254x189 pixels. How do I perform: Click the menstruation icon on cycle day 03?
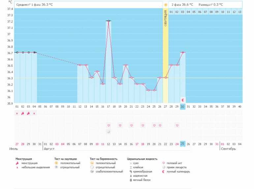click(28, 113)
